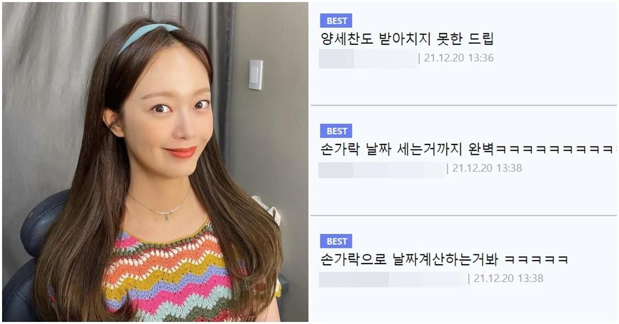
Task: Click the blurred username of the 13:36 comment
Action: click(x=368, y=58)
